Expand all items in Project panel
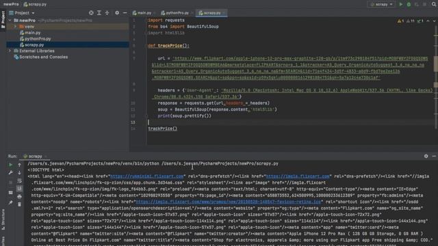Screen dimensions: 438x246 tap(99, 13)
